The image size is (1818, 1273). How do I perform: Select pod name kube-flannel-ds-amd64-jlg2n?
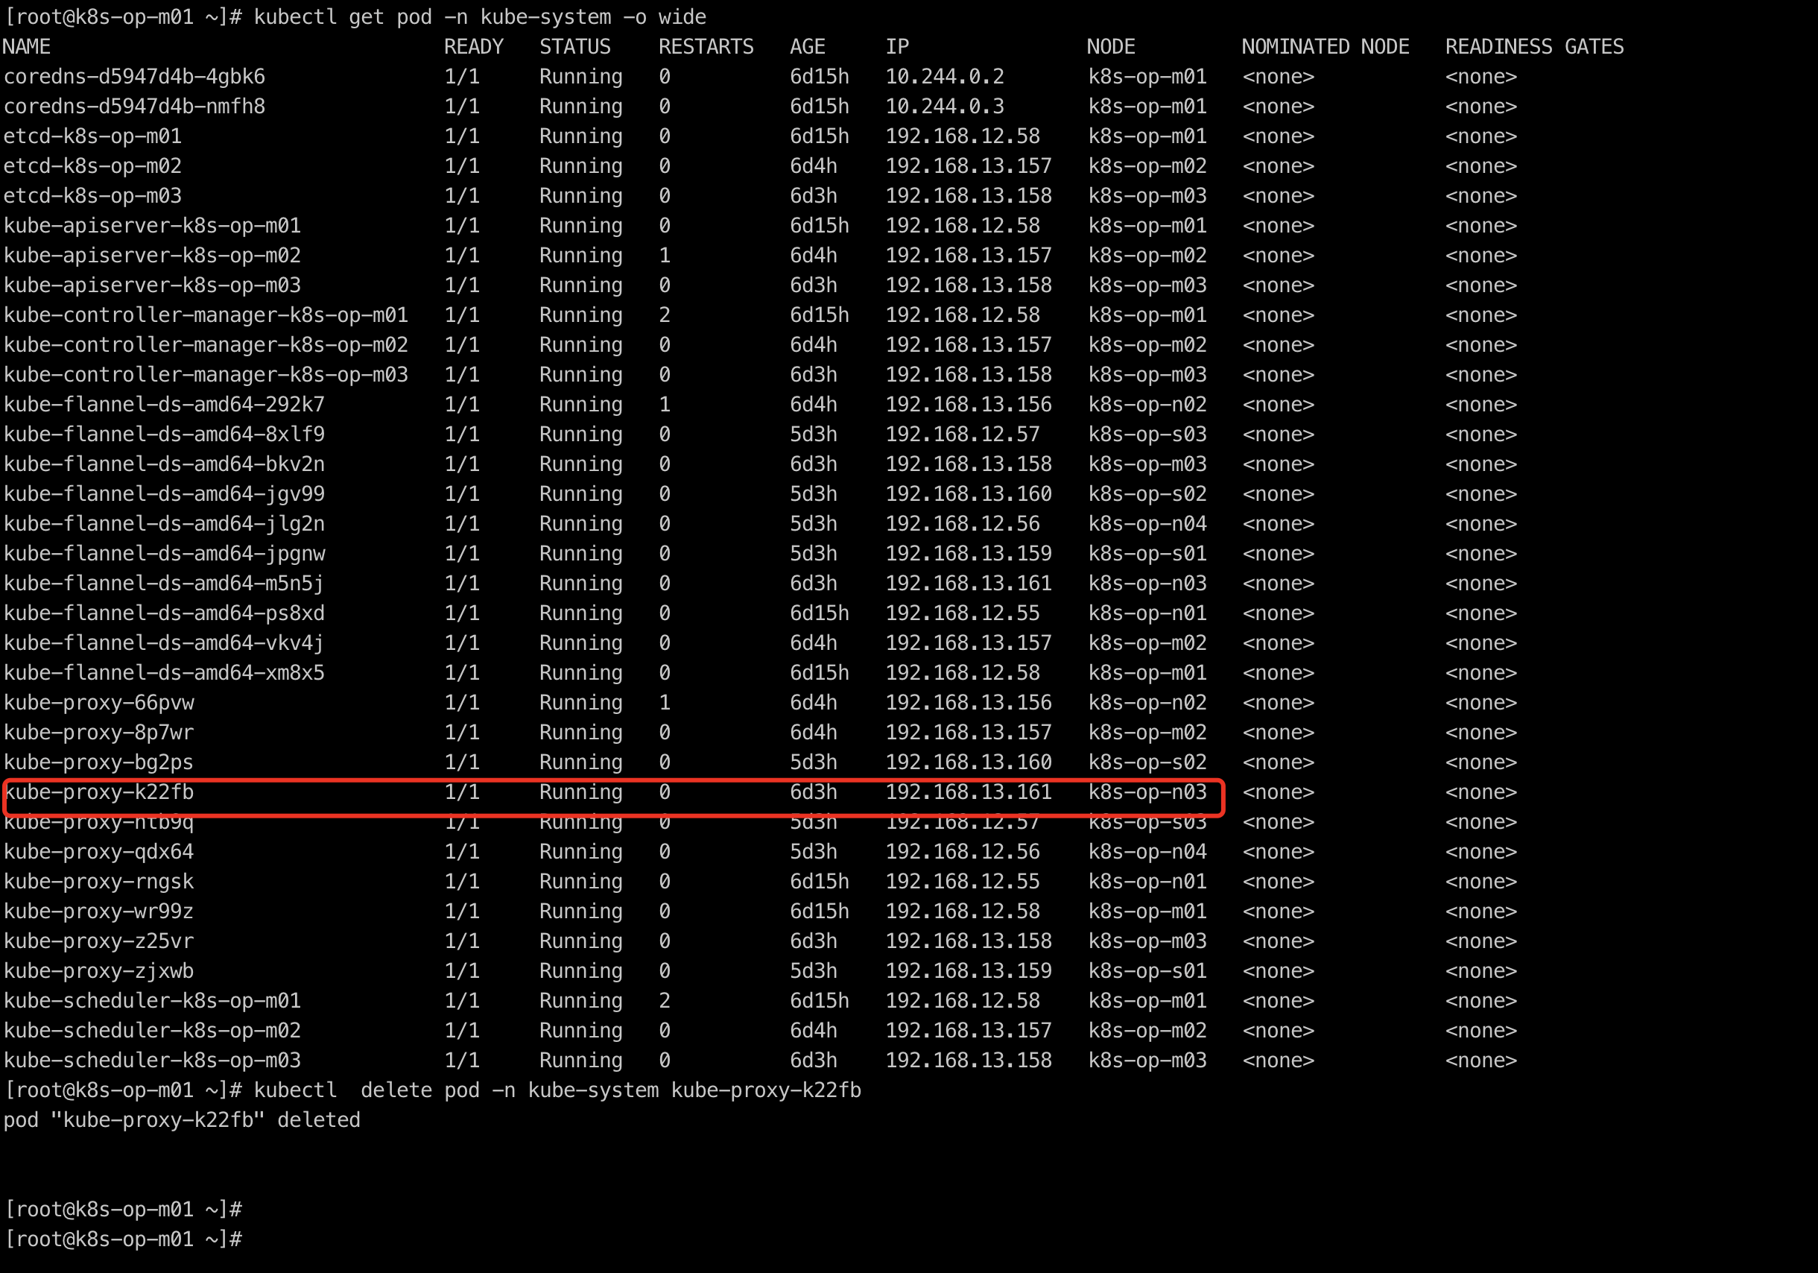(164, 525)
